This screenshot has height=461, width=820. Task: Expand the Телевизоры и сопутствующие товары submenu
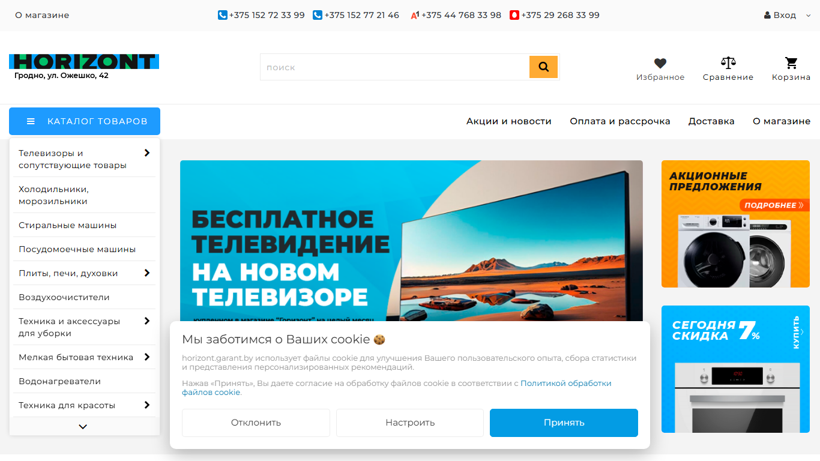point(147,153)
